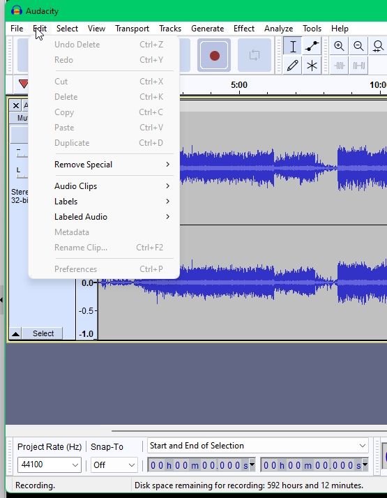Close the open Edit menu

click(40, 29)
